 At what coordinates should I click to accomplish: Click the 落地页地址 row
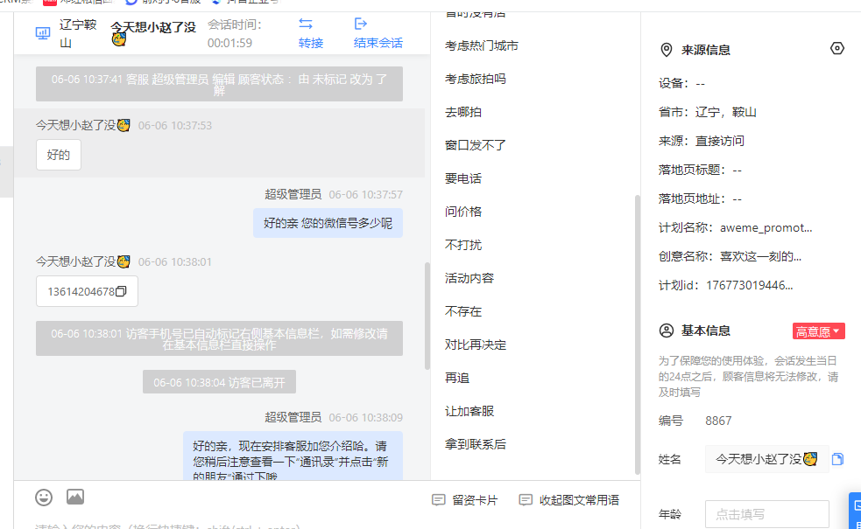pos(700,199)
